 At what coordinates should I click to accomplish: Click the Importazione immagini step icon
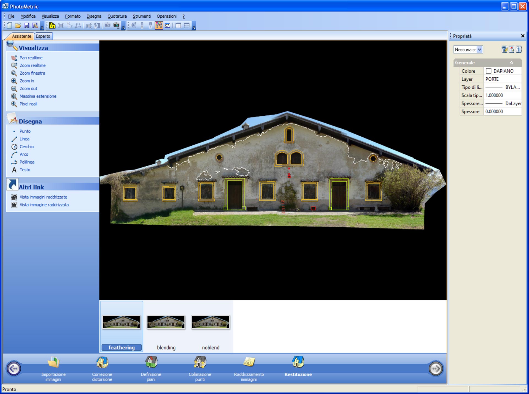click(x=53, y=362)
